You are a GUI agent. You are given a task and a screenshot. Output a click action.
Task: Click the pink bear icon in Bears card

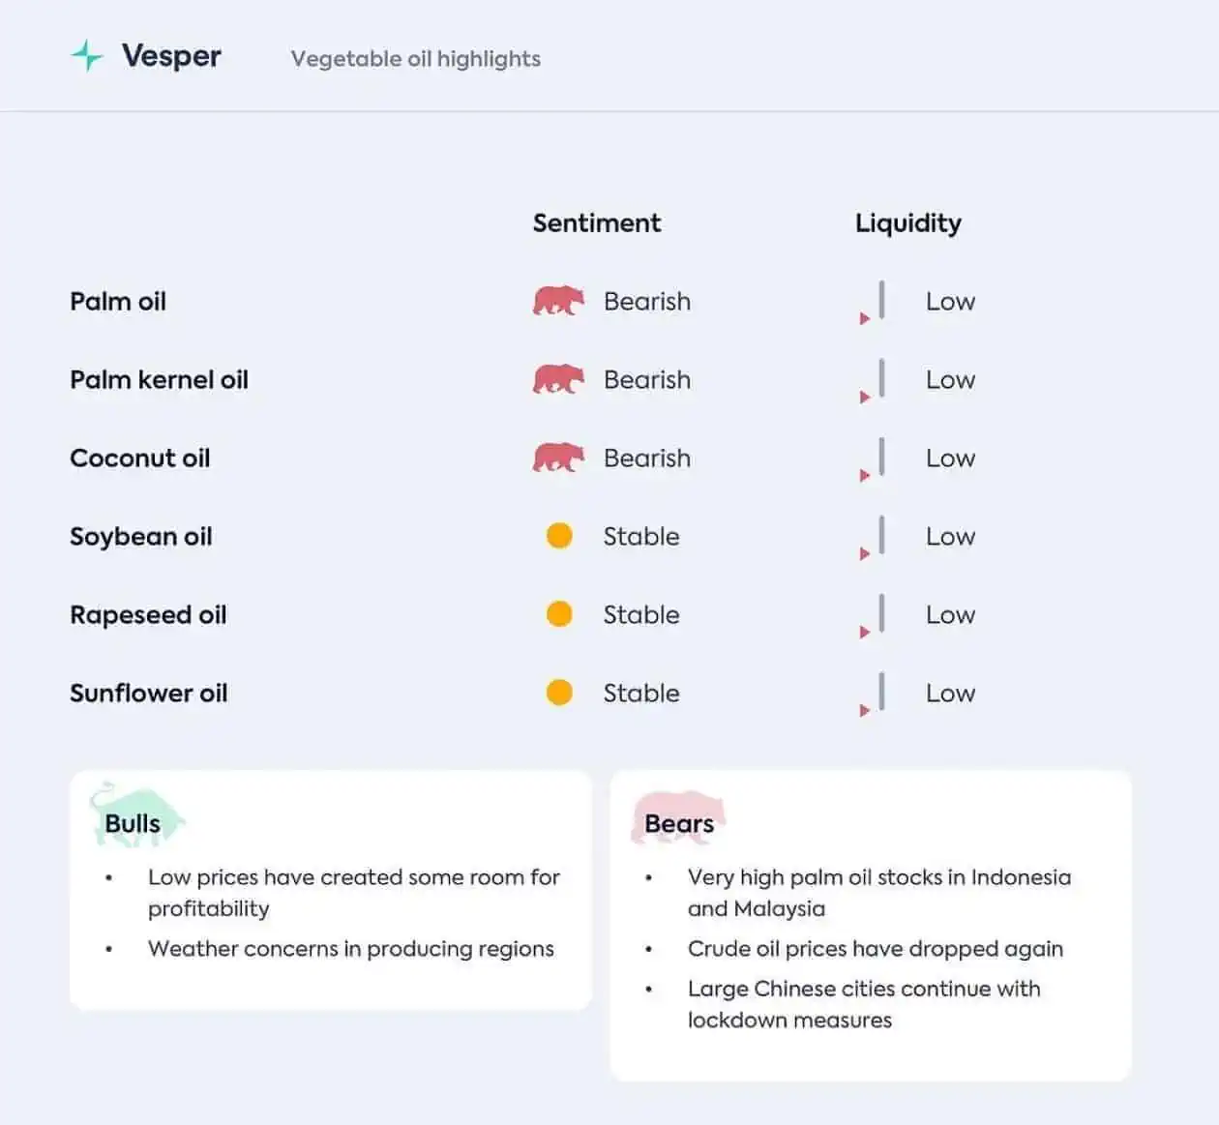pos(678,818)
